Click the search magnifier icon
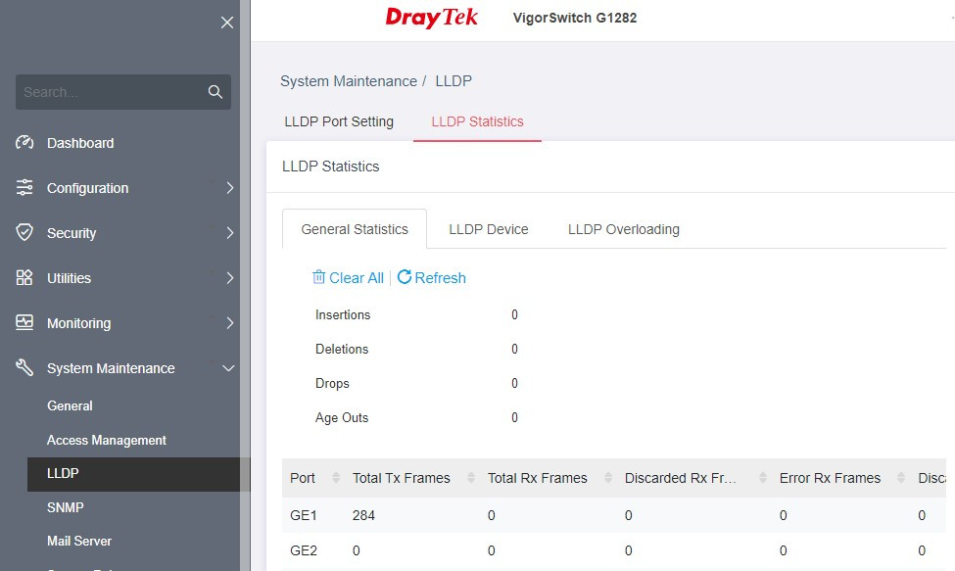Screen dimensions: 955x571 (215, 92)
